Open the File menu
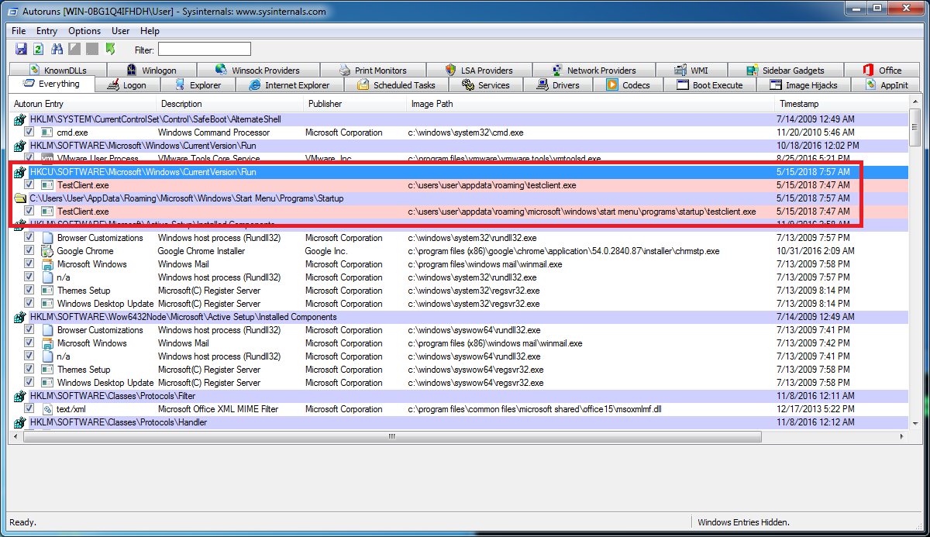The image size is (930, 537). (19, 31)
